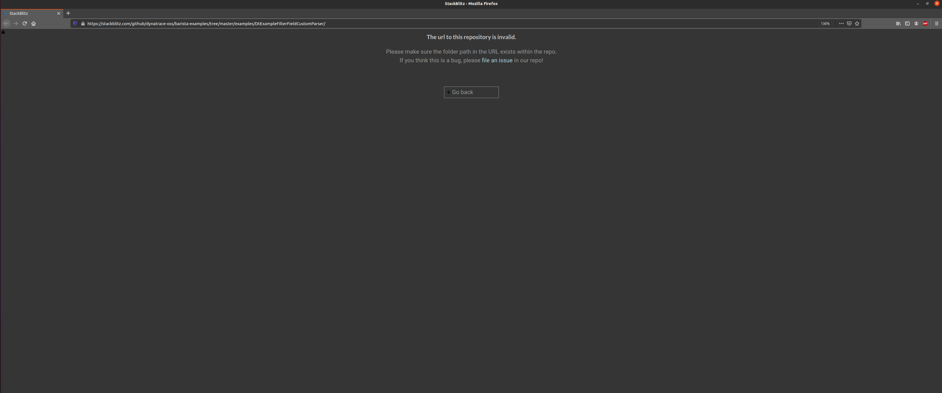Reload the current page
The width and height of the screenshot is (942, 393).
point(25,23)
